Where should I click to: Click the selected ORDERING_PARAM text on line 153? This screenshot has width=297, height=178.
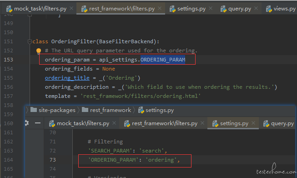coord(163,60)
